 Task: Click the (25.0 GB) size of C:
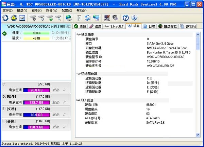(44, 84)
